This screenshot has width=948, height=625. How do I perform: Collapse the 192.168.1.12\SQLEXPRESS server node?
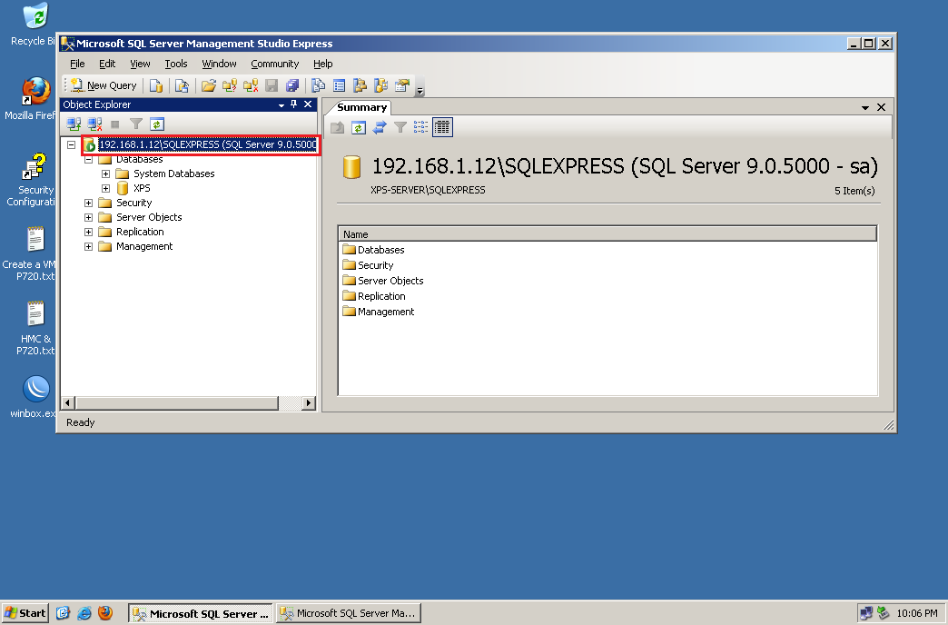72,144
